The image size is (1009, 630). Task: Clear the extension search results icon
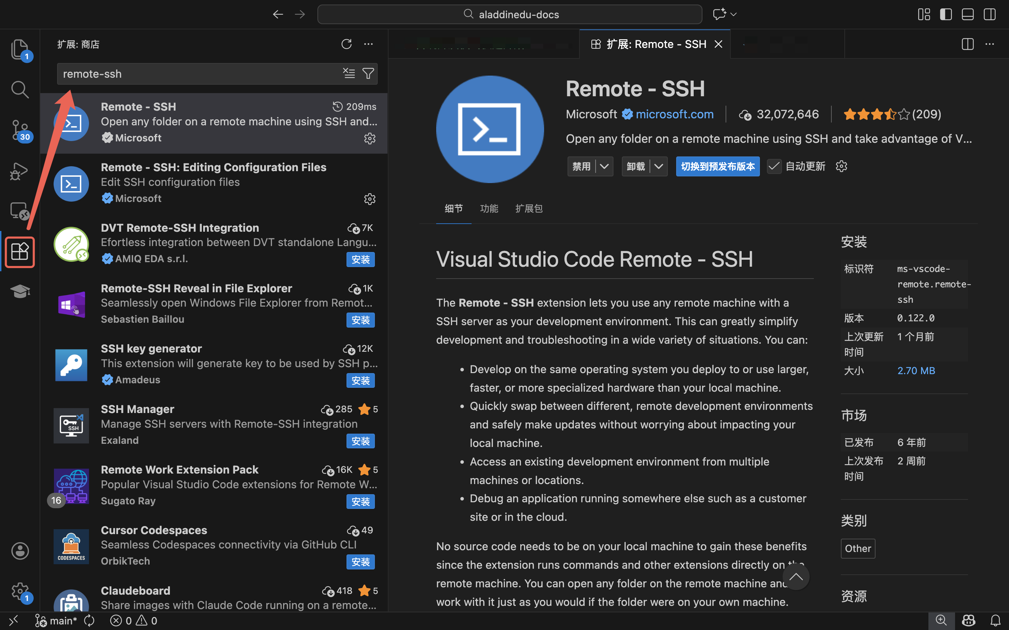tap(349, 74)
